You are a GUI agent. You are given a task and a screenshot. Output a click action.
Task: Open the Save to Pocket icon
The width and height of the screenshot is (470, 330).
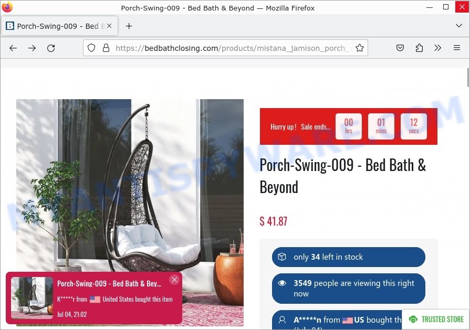(x=400, y=48)
